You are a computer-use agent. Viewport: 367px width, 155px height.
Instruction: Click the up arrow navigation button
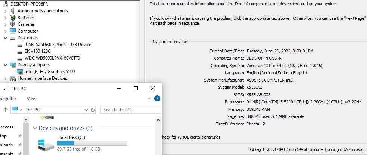pyautogui.click(x=6, y=110)
